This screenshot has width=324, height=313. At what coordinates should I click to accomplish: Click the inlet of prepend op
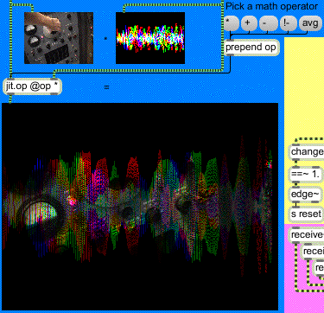click(230, 41)
